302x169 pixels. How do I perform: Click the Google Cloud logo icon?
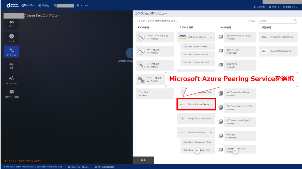[x=182, y=119]
